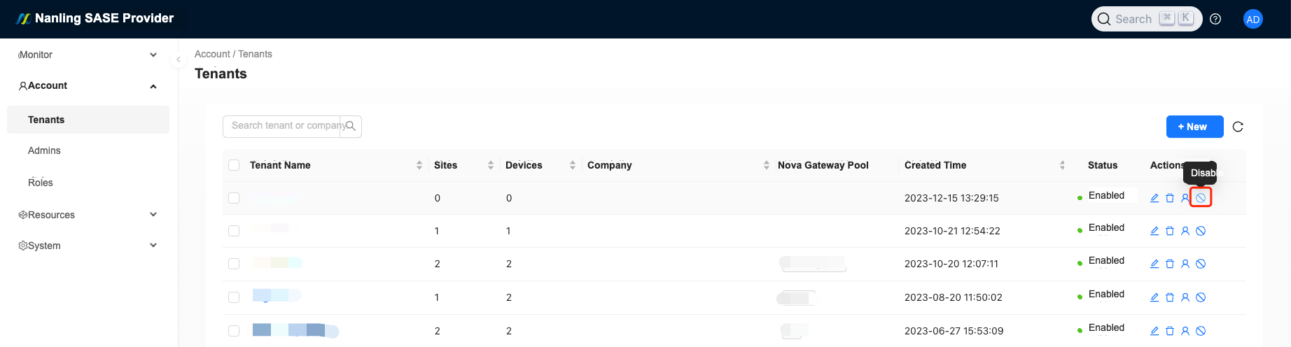Open the AD user avatar menu
1291x347 pixels.
point(1253,19)
